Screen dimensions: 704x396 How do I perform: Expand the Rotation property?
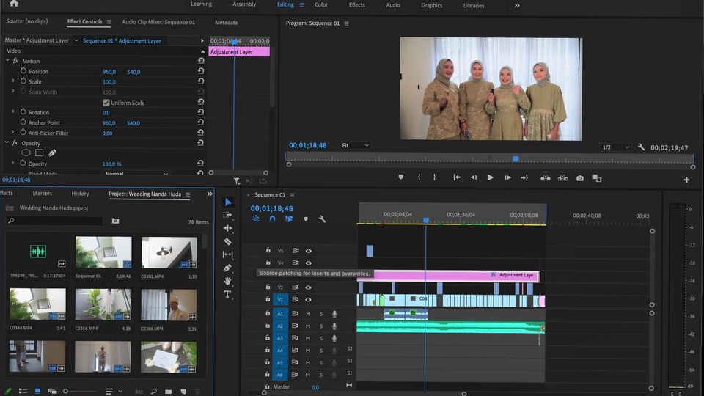(x=13, y=112)
